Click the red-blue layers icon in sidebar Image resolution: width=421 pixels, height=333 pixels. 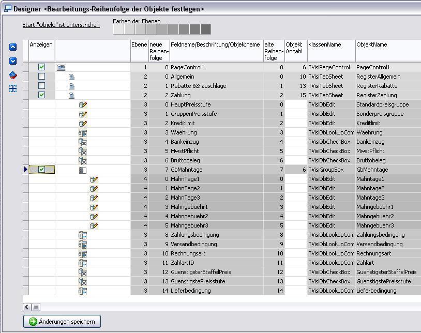click(13, 75)
